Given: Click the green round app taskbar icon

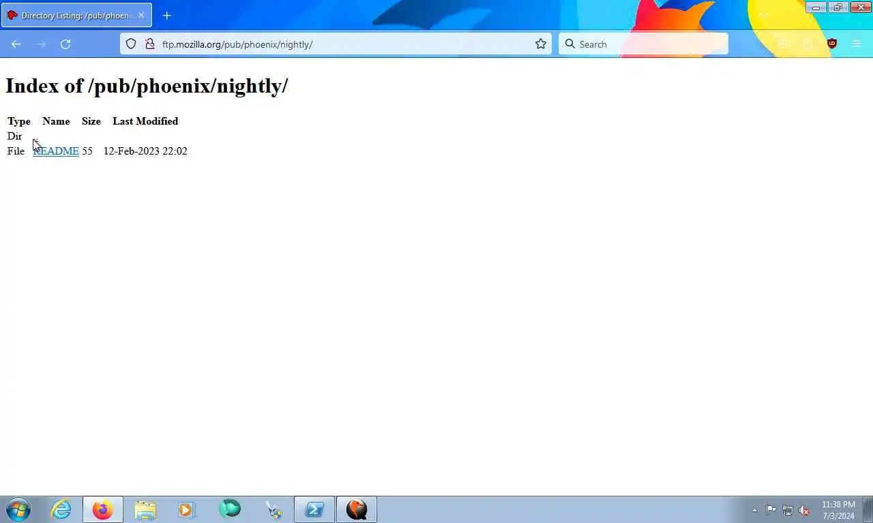Looking at the screenshot, I should pyautogui.click(x=230, y=509).
